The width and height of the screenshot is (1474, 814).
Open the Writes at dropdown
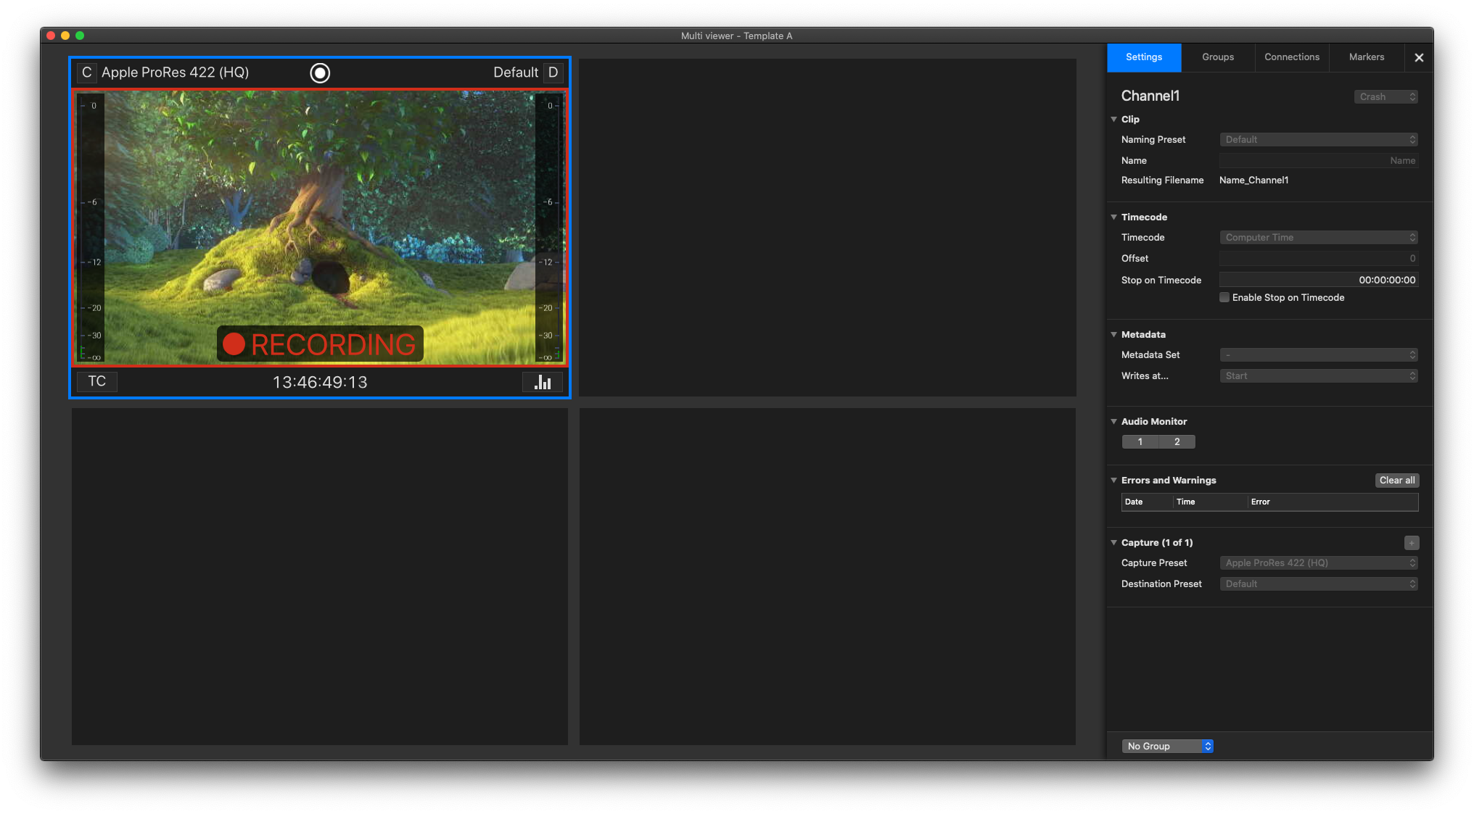(1319, 375)
